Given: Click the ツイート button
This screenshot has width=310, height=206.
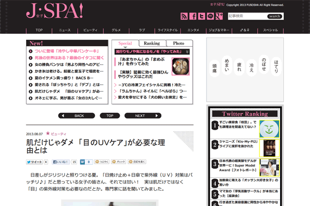Looking at the screenshot, I should coord(34,162).
